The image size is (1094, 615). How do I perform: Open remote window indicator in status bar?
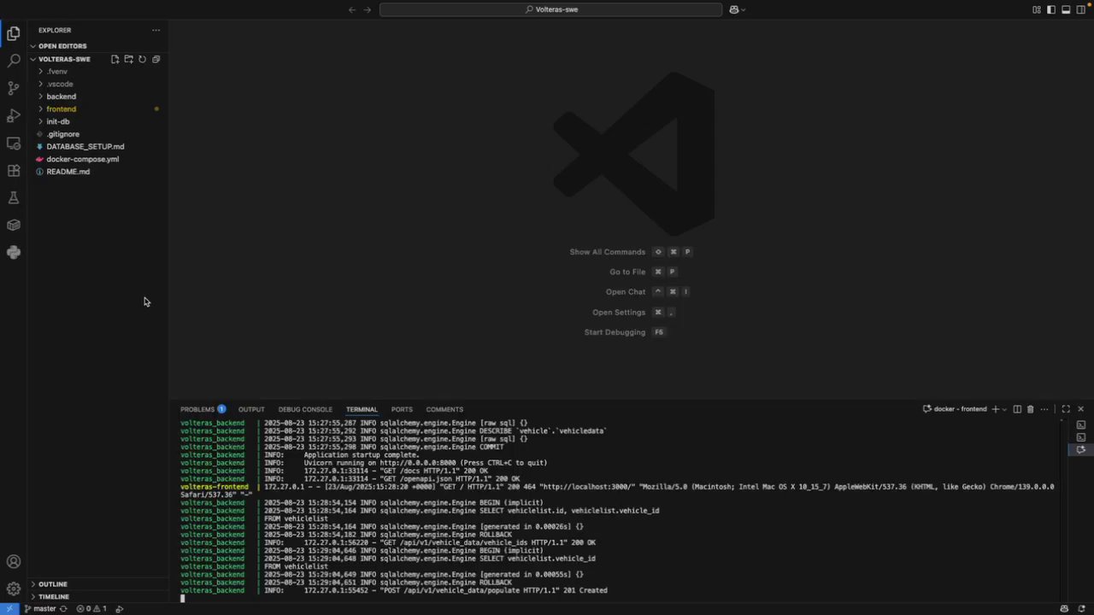(9, 609)
